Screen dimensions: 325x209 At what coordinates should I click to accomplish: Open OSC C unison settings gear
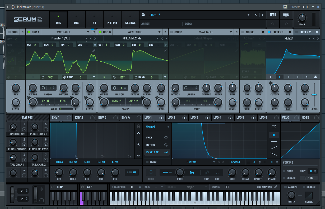point(186,88)
